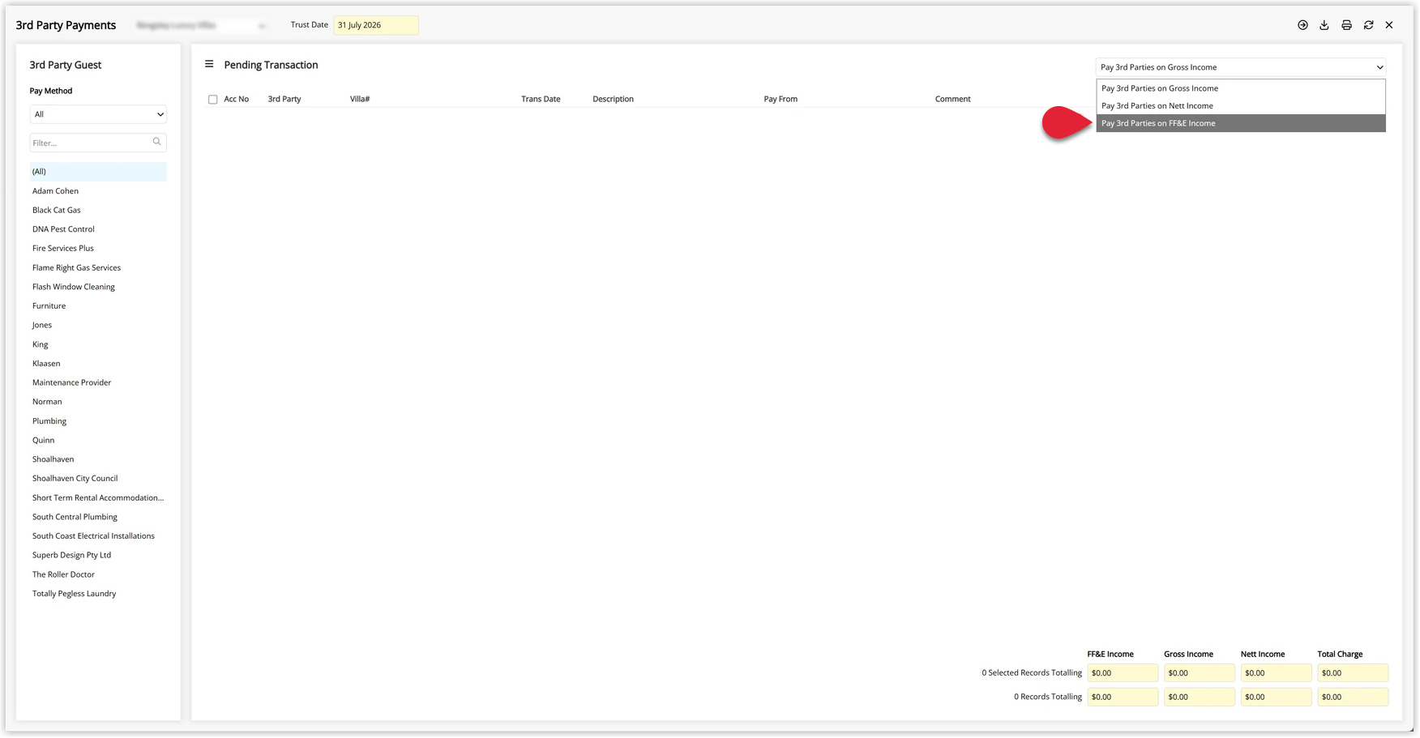
Task: Select Black Cat Gas in the list
Action: 98,210
